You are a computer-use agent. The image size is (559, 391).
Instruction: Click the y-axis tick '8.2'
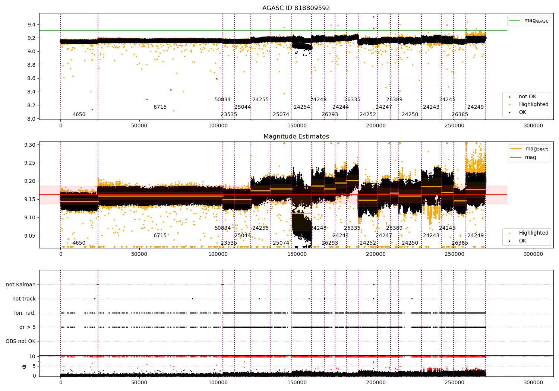pos(31,105)
